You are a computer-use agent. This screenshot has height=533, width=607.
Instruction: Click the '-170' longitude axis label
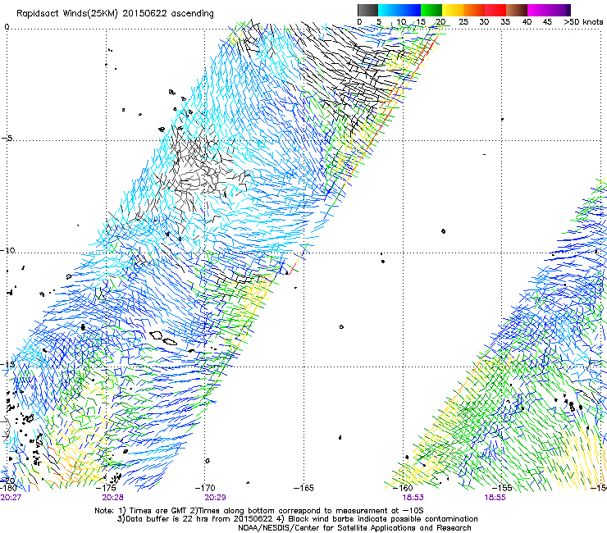click(205, 488)
